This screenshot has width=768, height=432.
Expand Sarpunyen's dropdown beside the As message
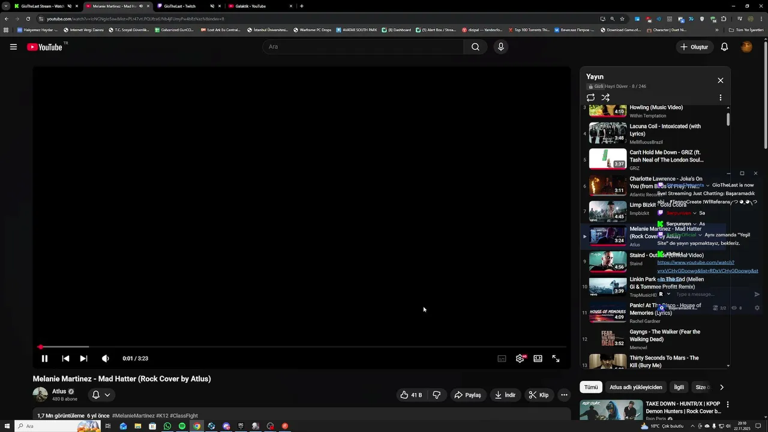click(x=695, y=224)
